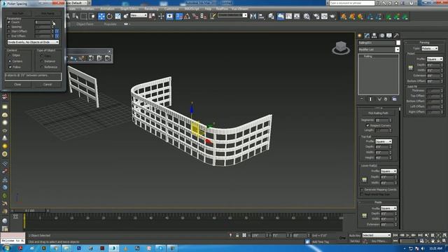This screenshot has height=252, width=448.
Task: Click the Lower Rail Spacing icon
Action: [x=364, y=180]
